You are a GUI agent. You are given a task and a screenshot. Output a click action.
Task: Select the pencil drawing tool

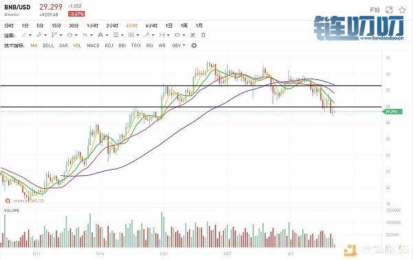[x=39, y=35]
